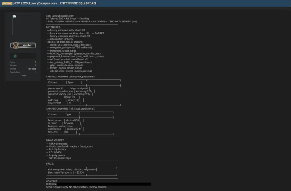Click the passport_expiry_enc column name

click(x=60, y=94)
